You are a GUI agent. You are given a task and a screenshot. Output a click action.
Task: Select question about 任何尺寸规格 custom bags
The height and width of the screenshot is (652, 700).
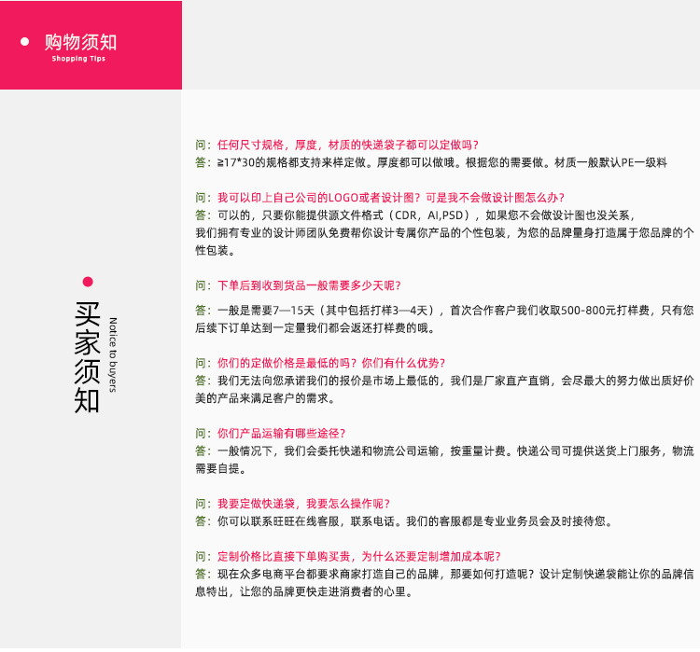click(x=337, y=145)
